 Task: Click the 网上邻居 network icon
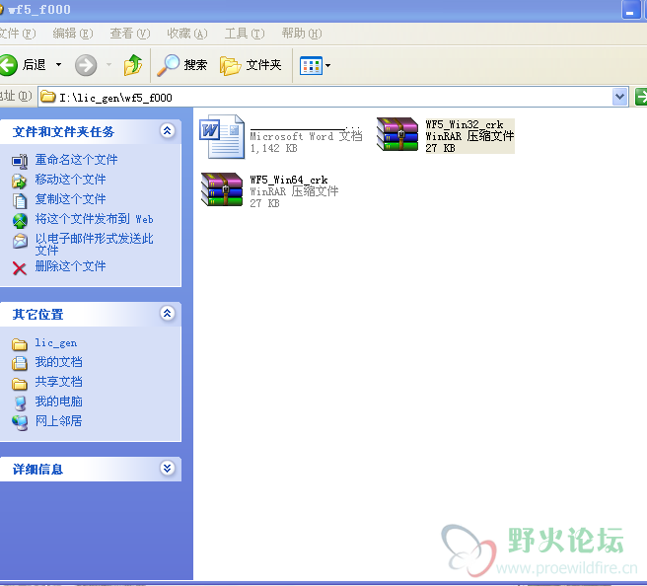point(20,423)
